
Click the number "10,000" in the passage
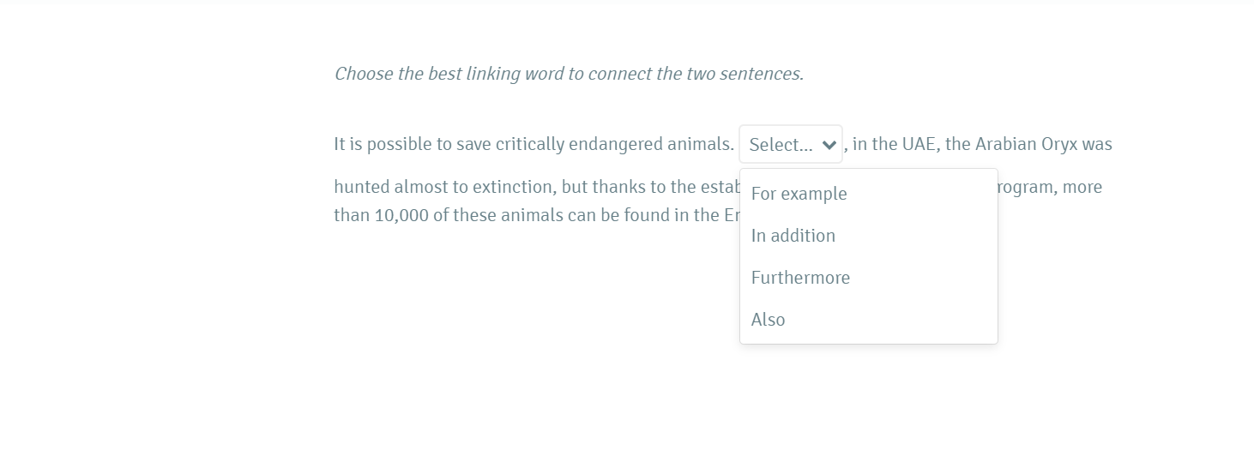[x=401, y=215]
